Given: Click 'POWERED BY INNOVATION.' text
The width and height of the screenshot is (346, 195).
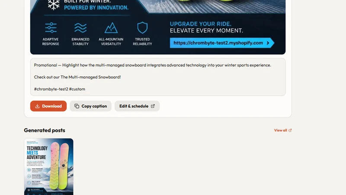Looking at the screenshot, I should pyautogui.click(x=96, y=7).
